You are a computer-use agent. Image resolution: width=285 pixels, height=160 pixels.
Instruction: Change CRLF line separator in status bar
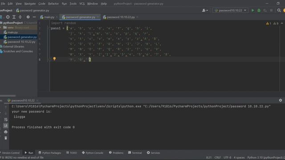(218, 157)
